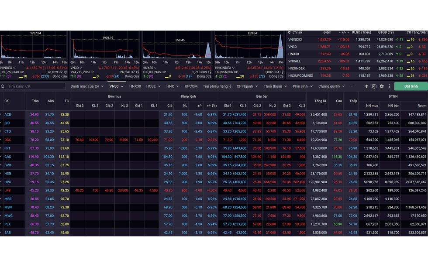Click the arrow beside the ACB row
This screenshot has height=267, width=428.
pyautogui.click(x=1, y=114)
